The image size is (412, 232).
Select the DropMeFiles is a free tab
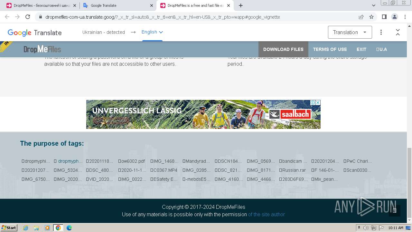click(x=195, y=5)
